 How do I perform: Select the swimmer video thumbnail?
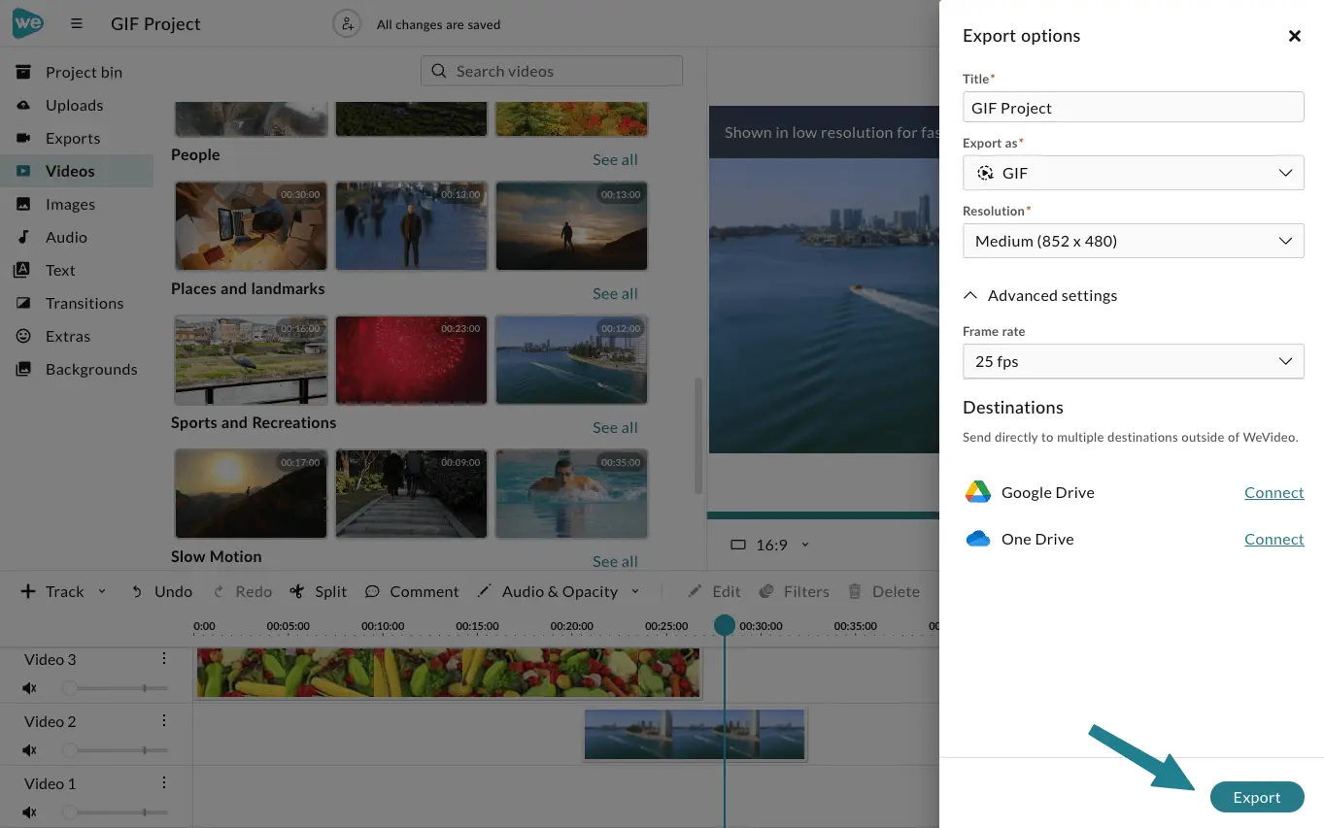(571, 493)
